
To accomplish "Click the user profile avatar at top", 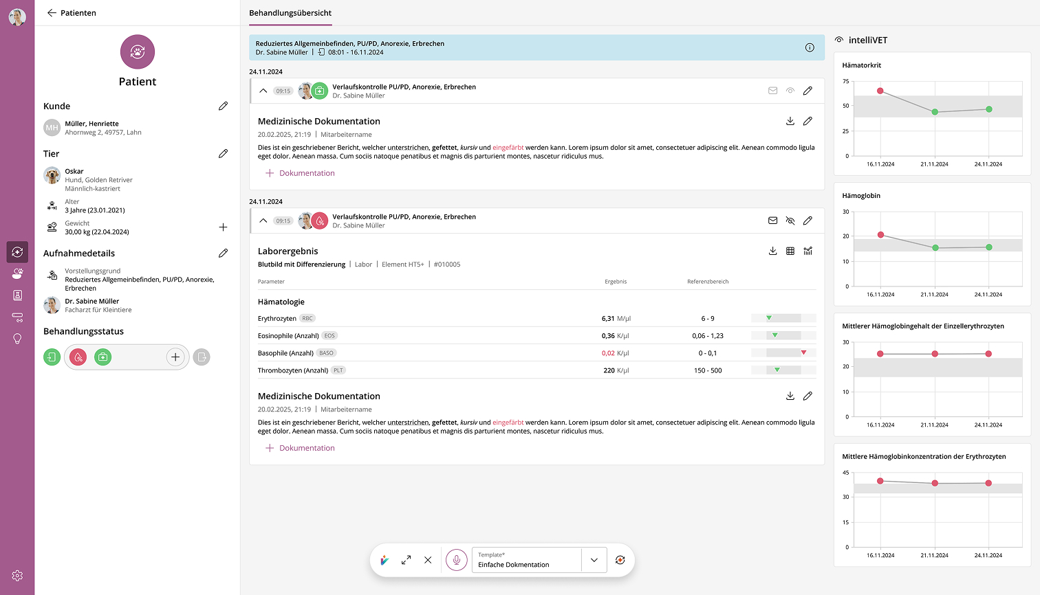I will 17,17.
